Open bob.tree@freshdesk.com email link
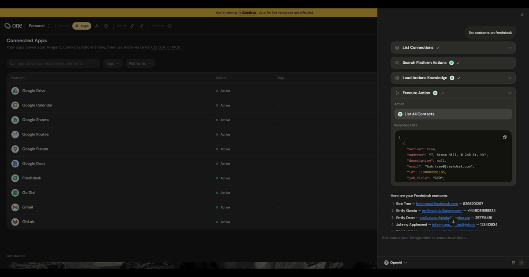The image size is (529, 277). click(437, 204)
